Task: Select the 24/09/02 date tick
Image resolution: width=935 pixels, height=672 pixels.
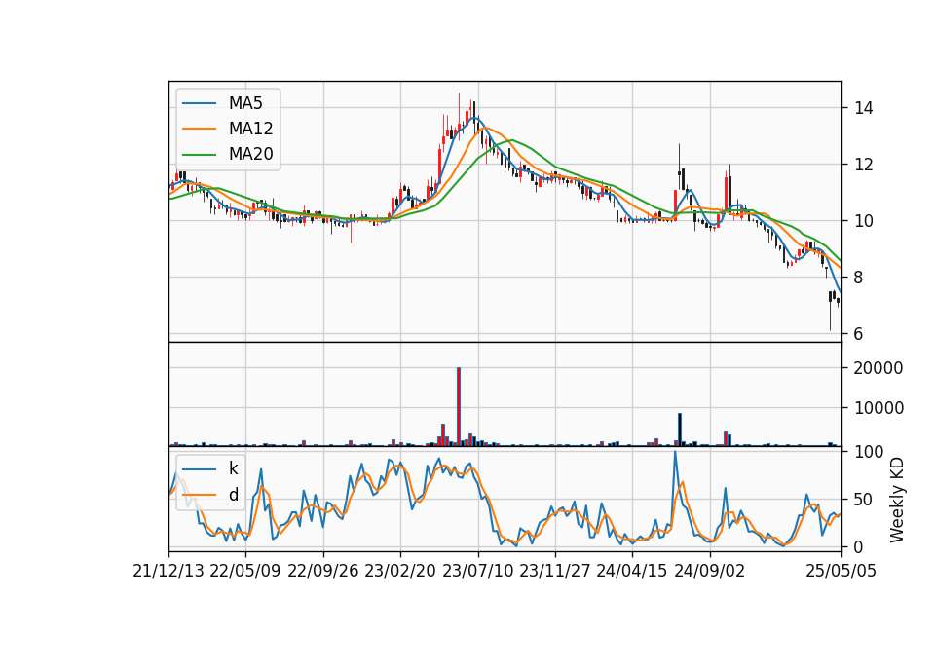Action: [x=710, y=571]
